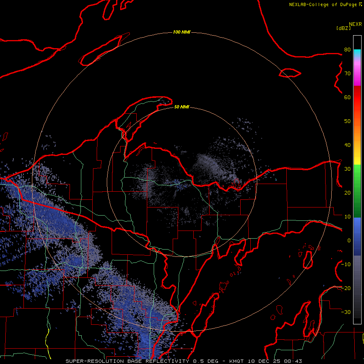Click the green segment of the dBZ colorbar

click(357, 191)
